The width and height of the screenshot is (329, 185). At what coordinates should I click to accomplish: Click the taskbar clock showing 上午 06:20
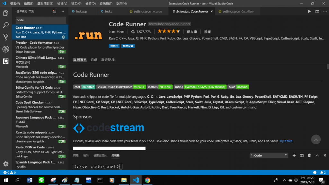click(x=307, y=180)
